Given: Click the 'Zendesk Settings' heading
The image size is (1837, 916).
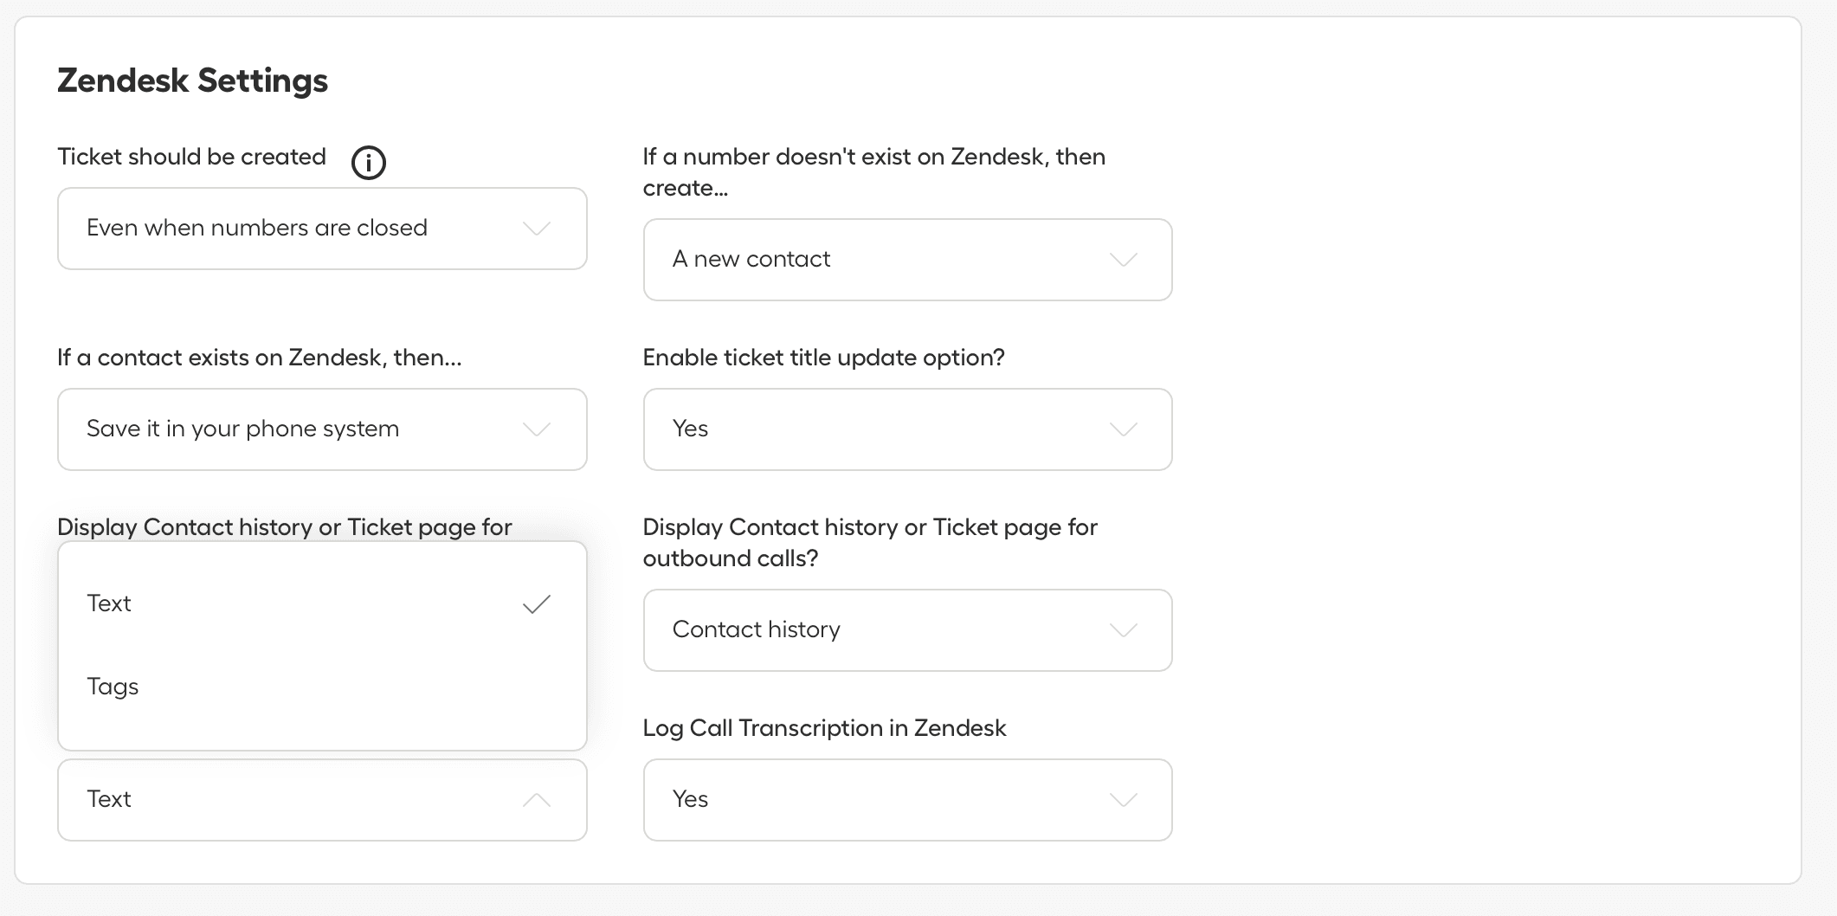Looking at the screenshot, I should [x=192, y=81].
